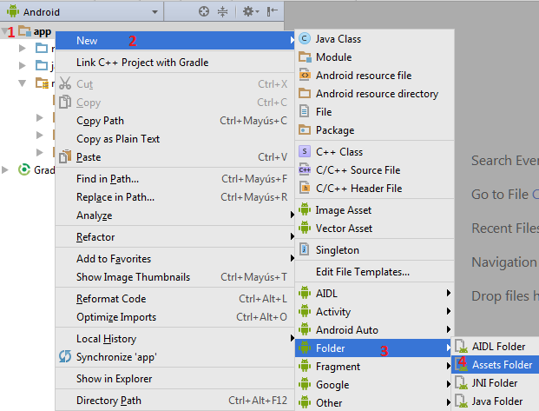Click the hide project panel icon
Viewport: 539px width, 411px height.
pos(273,12)
